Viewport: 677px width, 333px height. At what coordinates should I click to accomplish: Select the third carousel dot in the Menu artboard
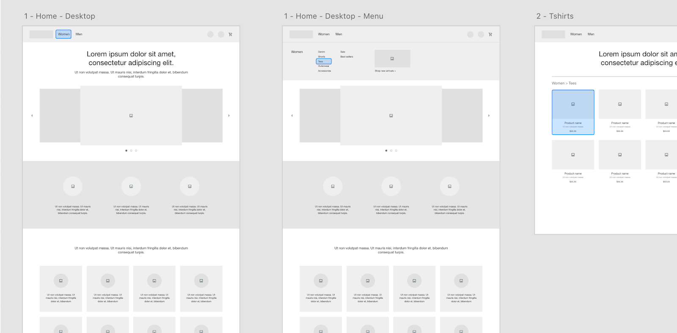pos(396,150)
